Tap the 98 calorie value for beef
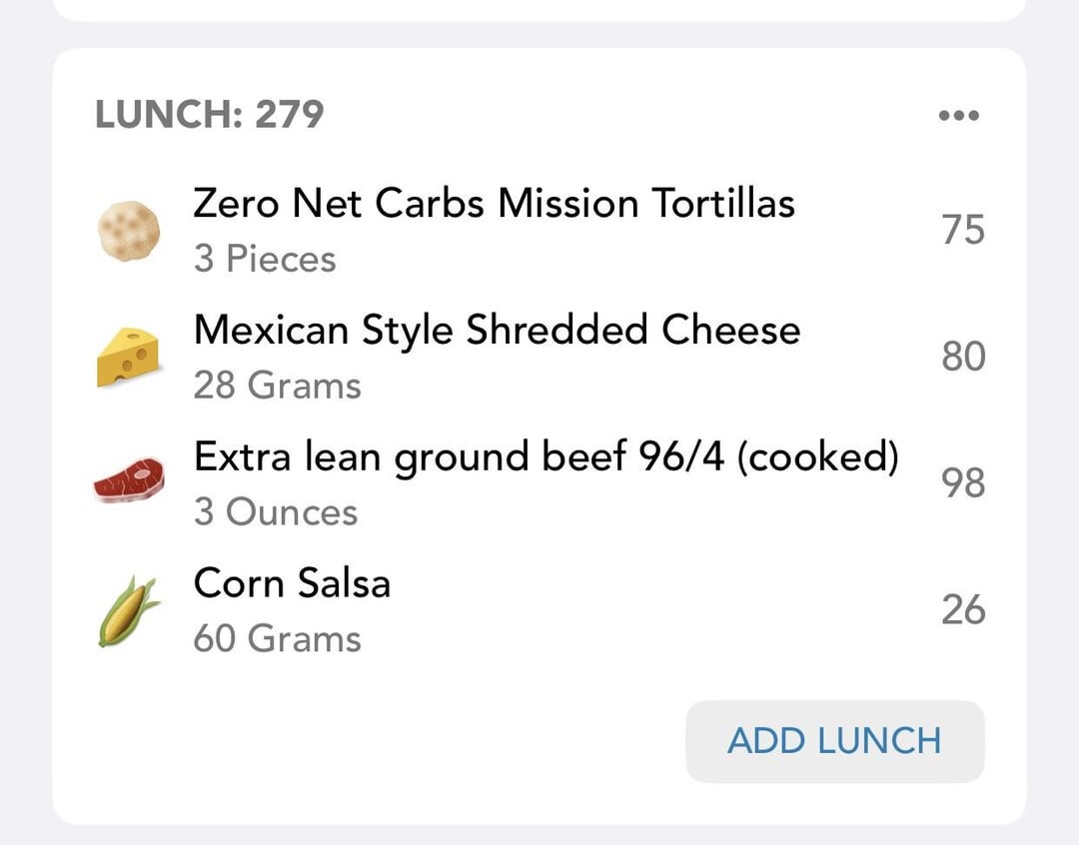 click(x=963, y=483)
